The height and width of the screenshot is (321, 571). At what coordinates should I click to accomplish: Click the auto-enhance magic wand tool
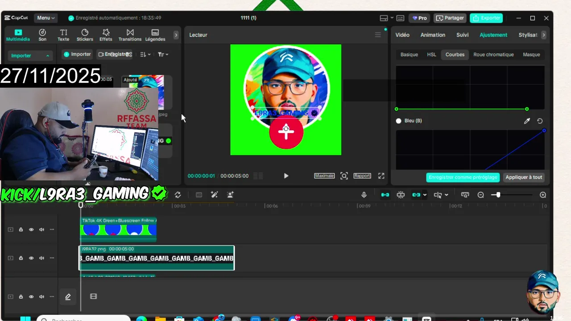coord(215,195)
